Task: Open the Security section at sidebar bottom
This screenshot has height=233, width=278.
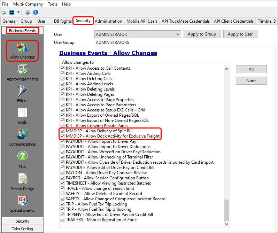Action: pyautogui.click(x=23, y=221)
